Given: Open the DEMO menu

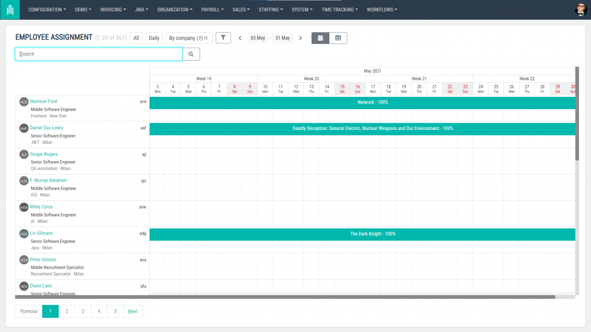Looking at the screenshot, I should [83, 9].
